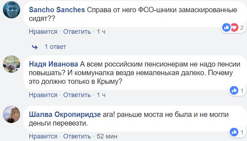This screenshot has height=141, width=247.
Task: Open the Шалва Окропиридзе name link
Action: click(x=65, y=114)
